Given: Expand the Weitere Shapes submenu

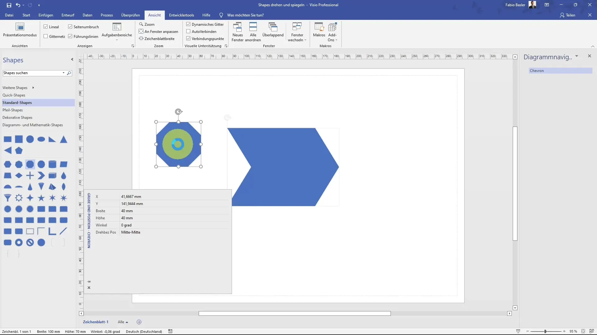Looking at the screenshot, I should click(x=33, y=88).
